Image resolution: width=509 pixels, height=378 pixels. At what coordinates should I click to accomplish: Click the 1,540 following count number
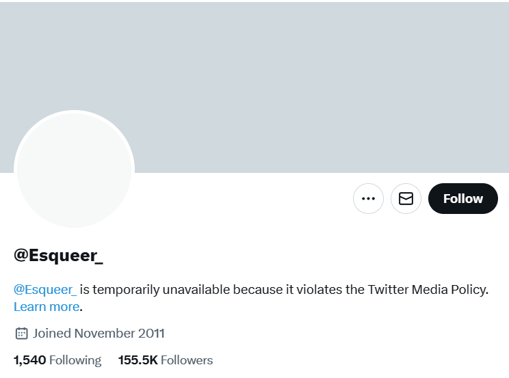(x=29, y=360)
